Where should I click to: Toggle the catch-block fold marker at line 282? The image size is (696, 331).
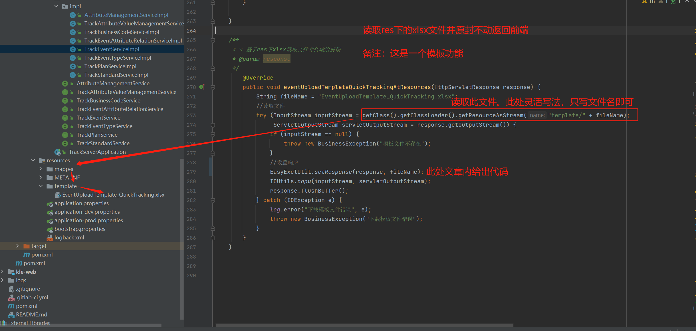(x=213, y=200)
